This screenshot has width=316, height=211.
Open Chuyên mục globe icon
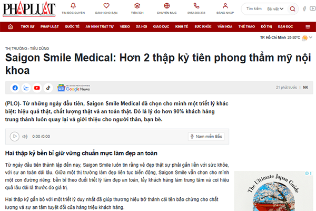(166, 6)
